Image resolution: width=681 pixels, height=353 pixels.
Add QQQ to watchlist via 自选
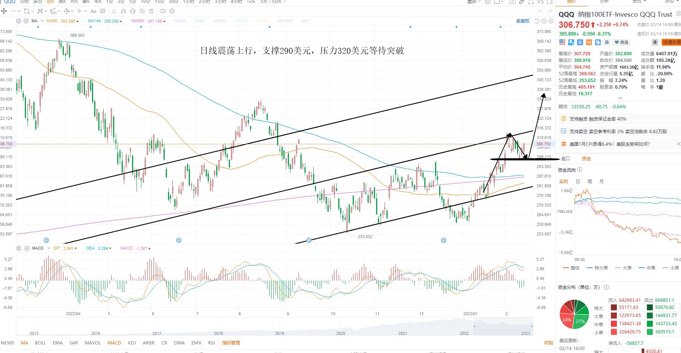point(621,42)
